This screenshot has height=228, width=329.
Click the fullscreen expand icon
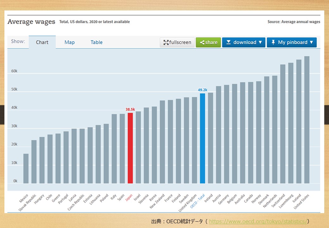pos(166,42)
